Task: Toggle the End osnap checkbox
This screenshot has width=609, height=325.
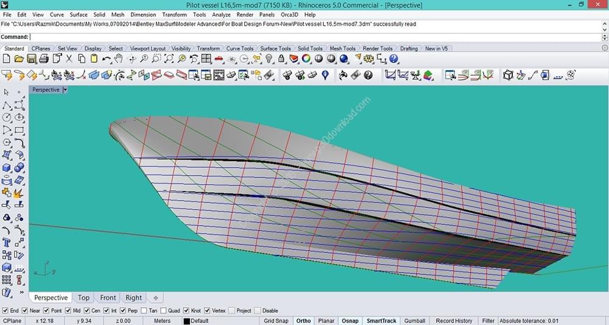Action: click(x=5, y=310)
